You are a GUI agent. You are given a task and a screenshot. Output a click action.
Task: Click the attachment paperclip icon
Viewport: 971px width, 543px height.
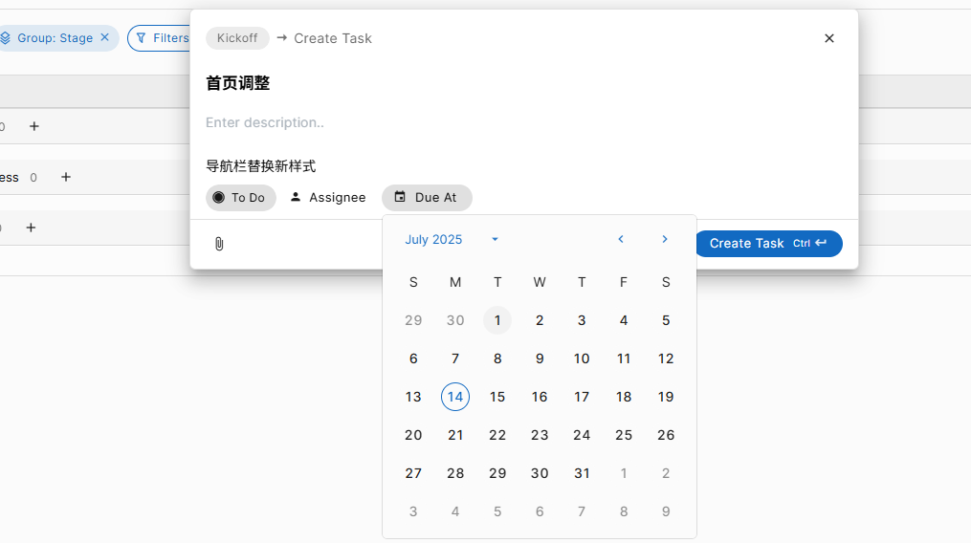(x=219, y=244)
